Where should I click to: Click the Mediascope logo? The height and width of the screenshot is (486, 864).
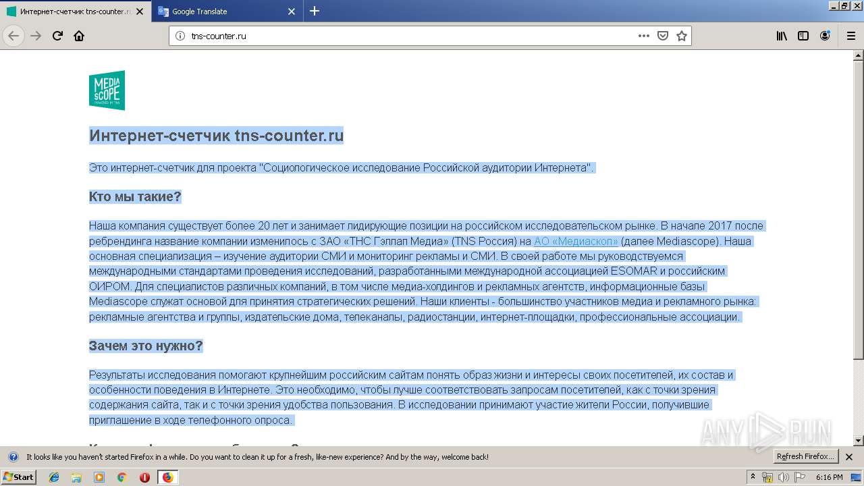click(107, 90)
